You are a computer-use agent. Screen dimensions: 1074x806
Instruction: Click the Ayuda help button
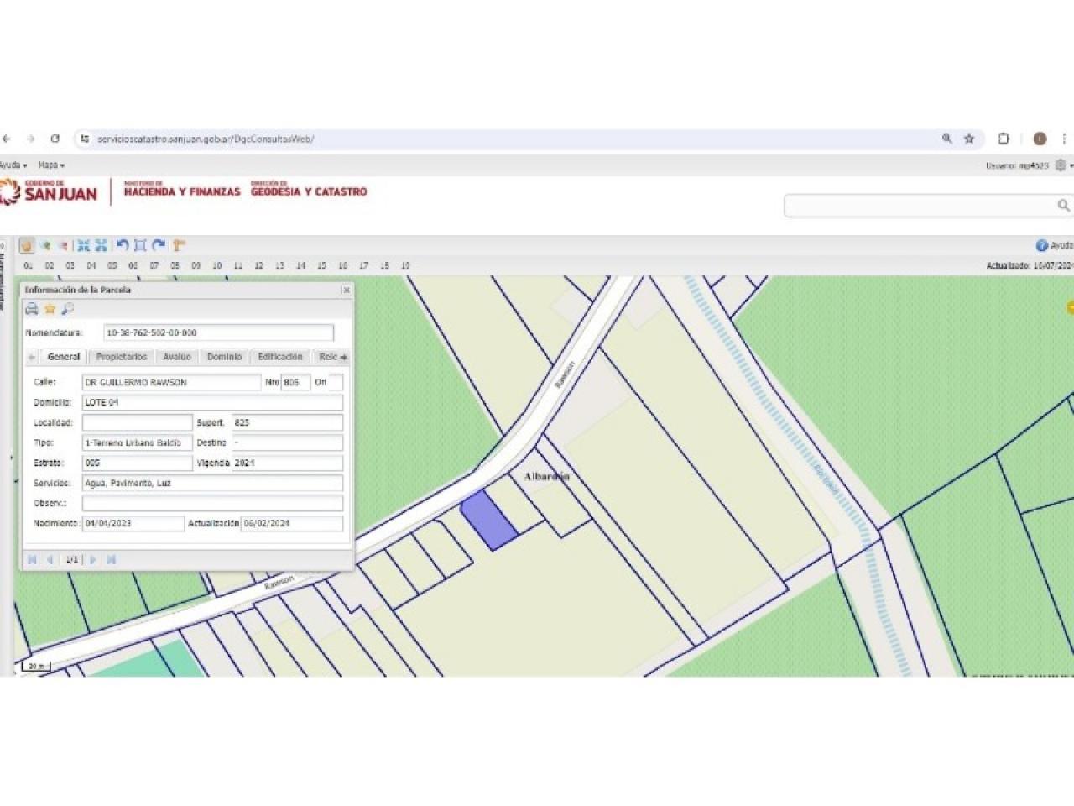tap(1054, 245)
